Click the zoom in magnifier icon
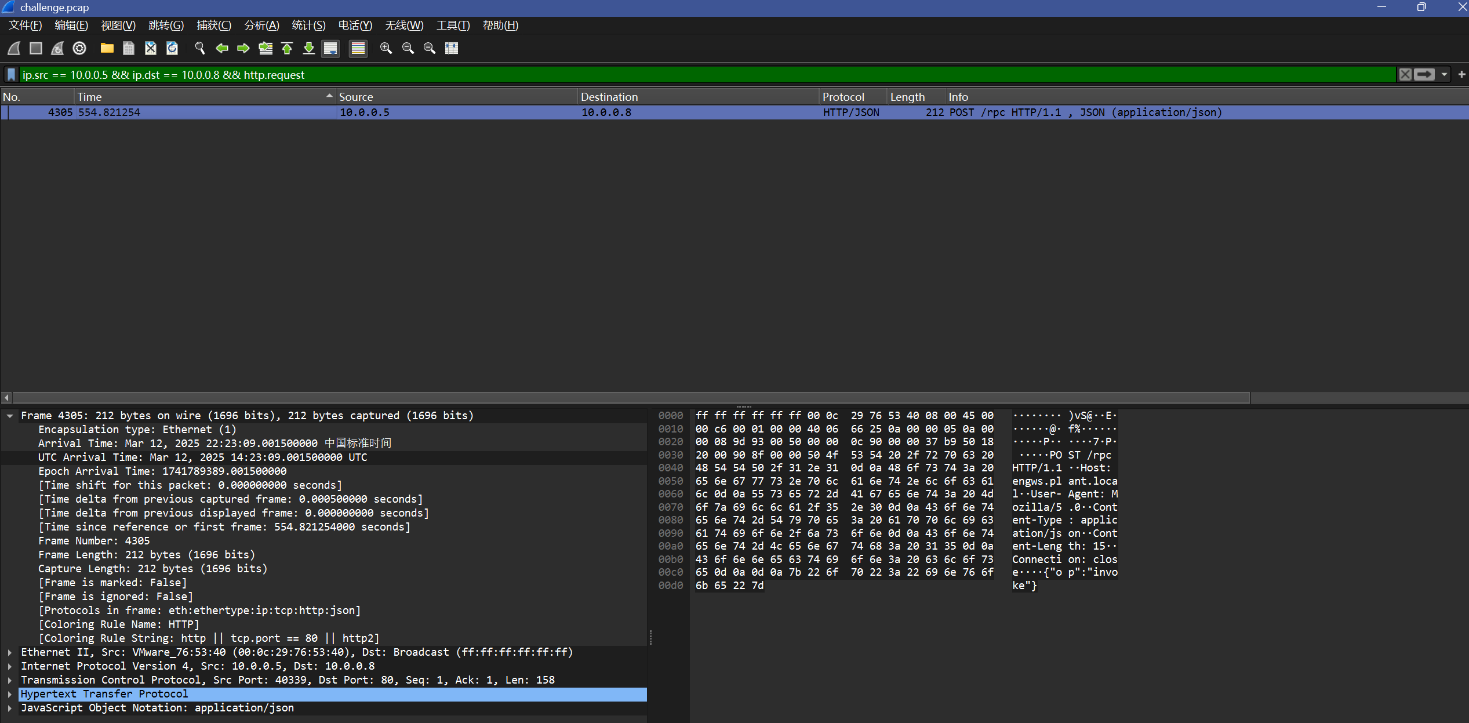 click(x=386, y=48)
